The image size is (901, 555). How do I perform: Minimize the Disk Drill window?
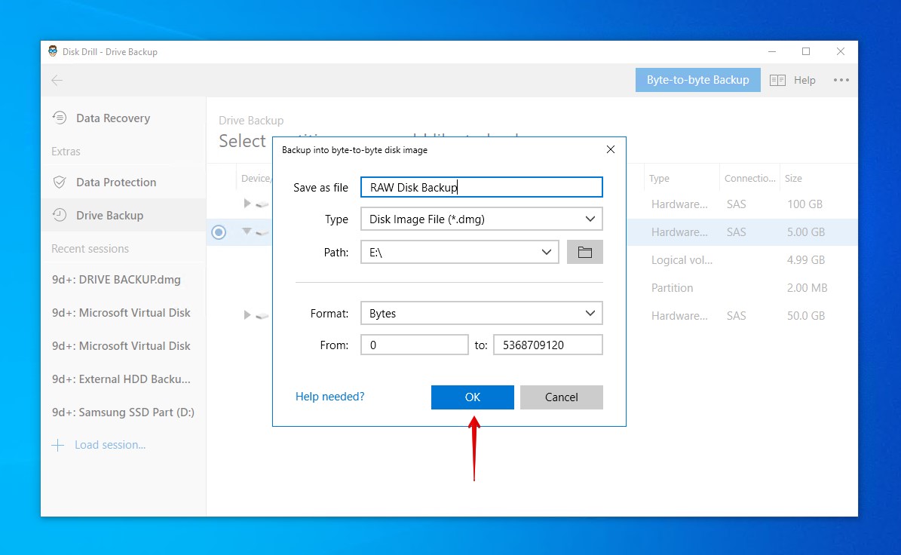[772, 52]
